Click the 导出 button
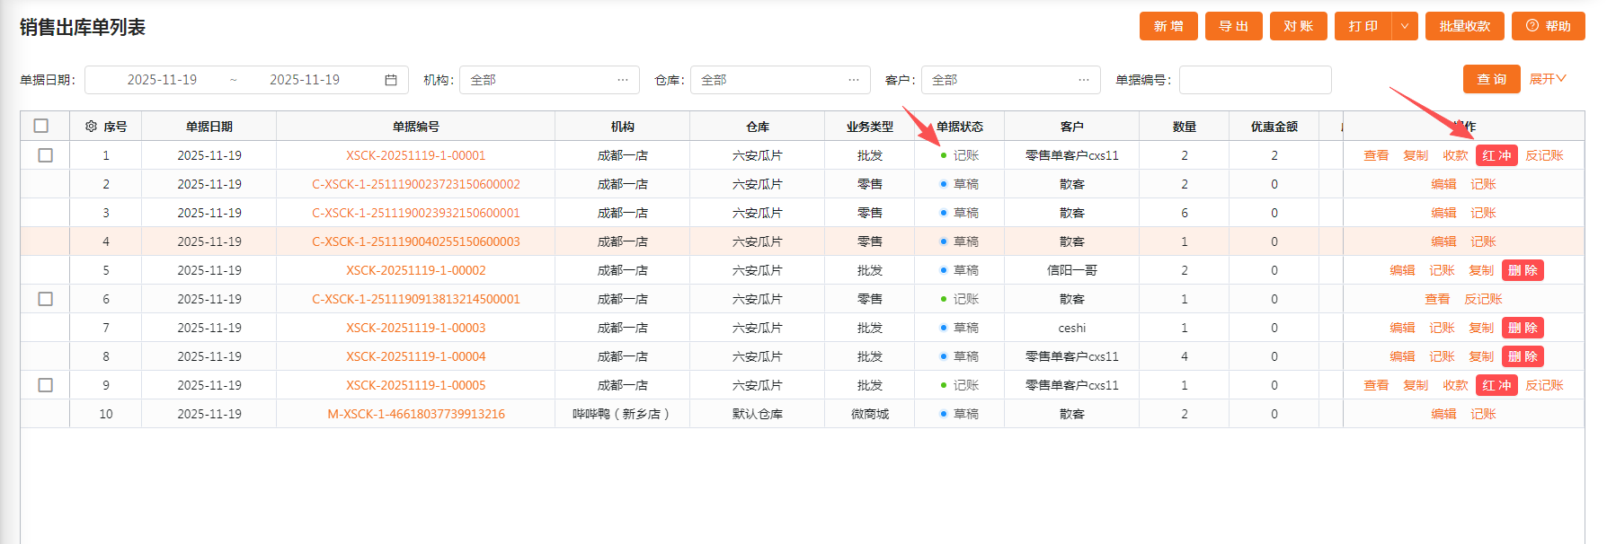The width and height of the screenshot is (1607, 544). coord(1233,26)
